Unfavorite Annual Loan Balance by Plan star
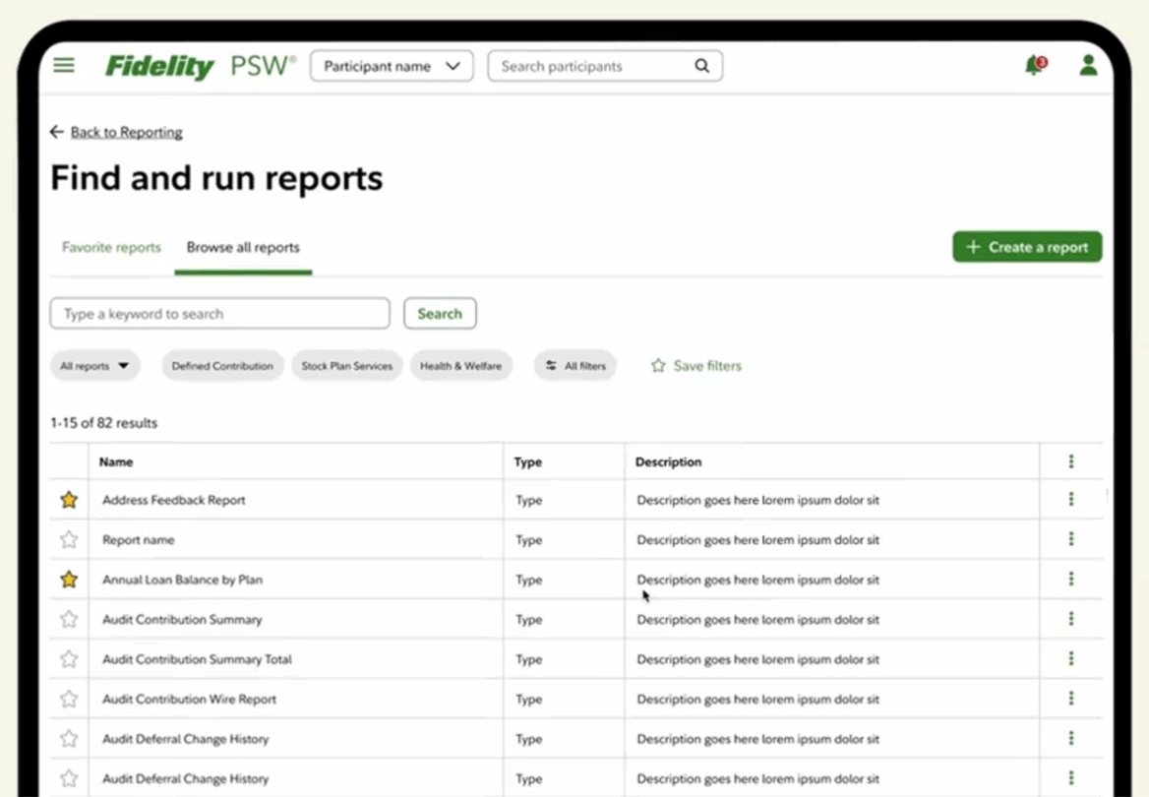1149x797 pixels. pos(69,580)
